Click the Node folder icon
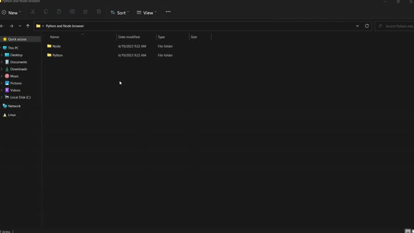 49,46
